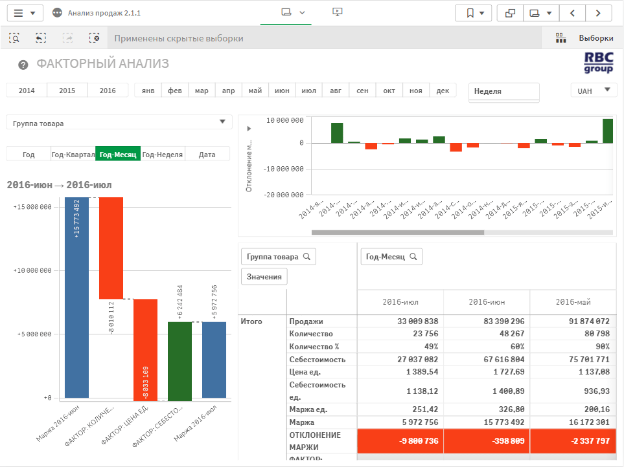Switch to Год-Неделя period tab
Viewport: 624px width, 467px height.
[163, 155]
